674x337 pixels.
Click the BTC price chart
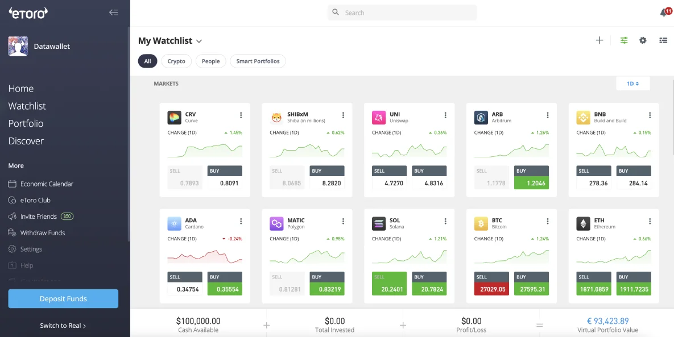(x=511, y=256)
